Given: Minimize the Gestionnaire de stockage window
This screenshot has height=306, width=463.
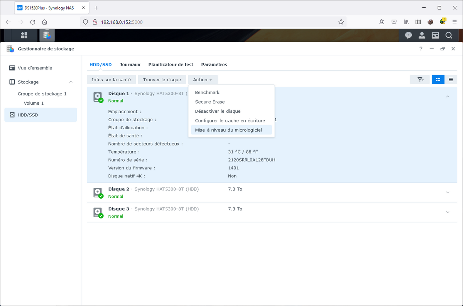Looking at the screenshot, I should (432, 49).
